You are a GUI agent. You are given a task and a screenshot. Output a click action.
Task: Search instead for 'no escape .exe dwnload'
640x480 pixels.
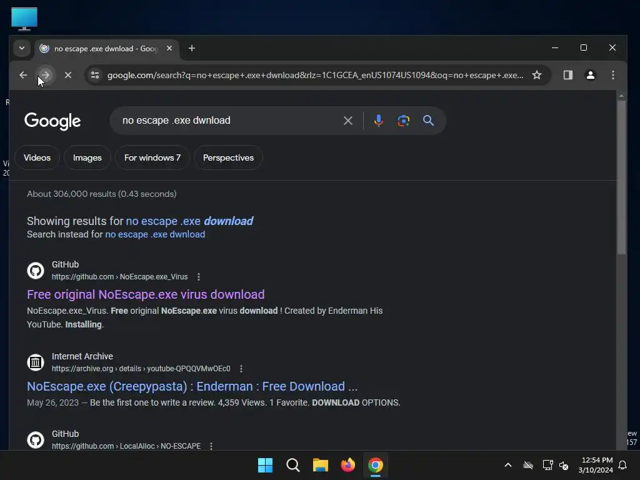point(155,234)
